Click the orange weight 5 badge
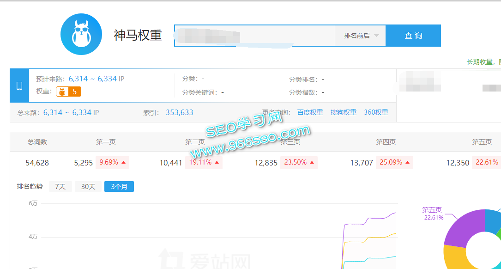Image resolution: width=501 pixels, height=269 pixels. tap(68, 92)
